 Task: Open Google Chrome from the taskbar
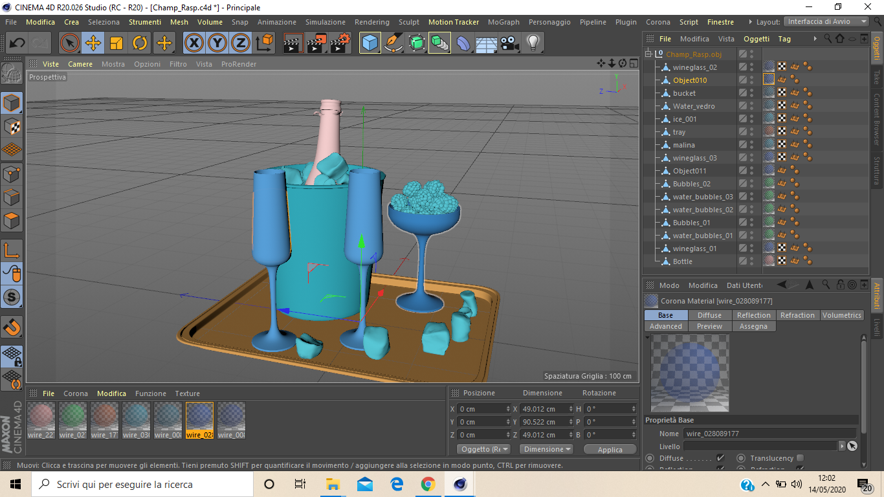pyautogui.click(x=428, y=484)
